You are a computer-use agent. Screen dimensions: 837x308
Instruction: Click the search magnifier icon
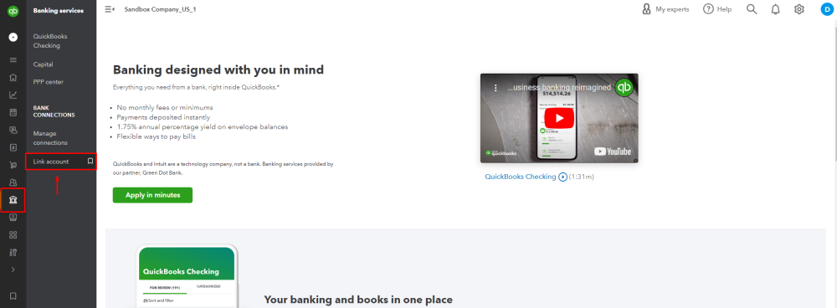[x=752, y=9]
